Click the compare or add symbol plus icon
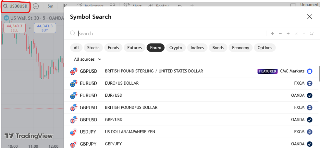This screenshot has height=148, width=320. (36, 6)
